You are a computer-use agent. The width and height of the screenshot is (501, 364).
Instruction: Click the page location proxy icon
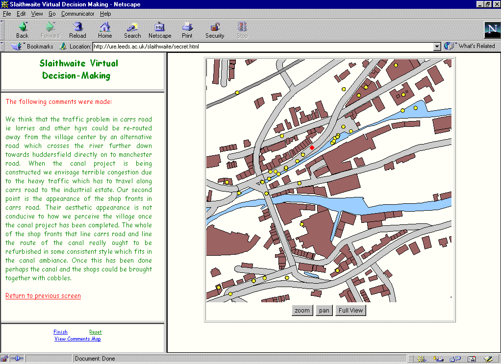tap(63, 47)
